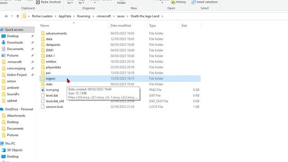
Task: Open Desktop under OneDrive
Action: [13, 122]
